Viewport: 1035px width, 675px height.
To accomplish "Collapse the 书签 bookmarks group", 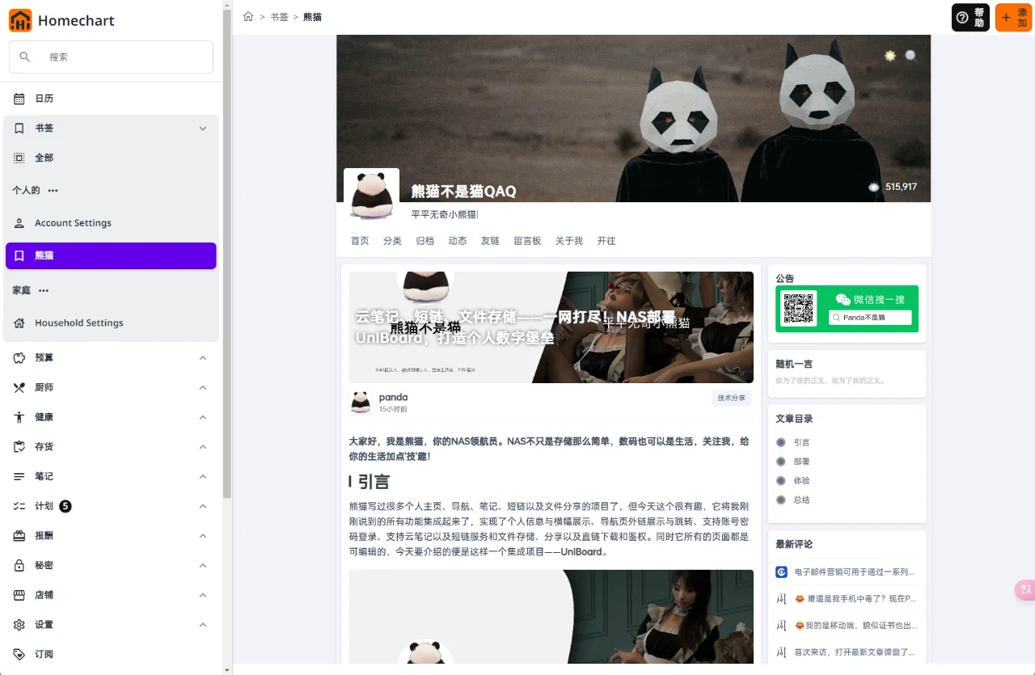I will [x=203, y=128].
